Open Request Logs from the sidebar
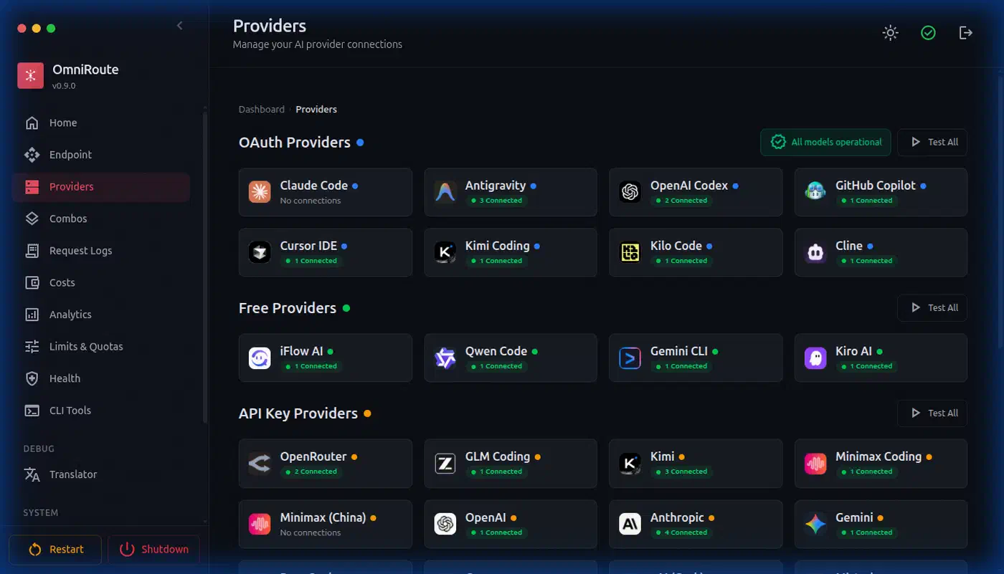The width and height of the screenshot is (1004, 574). [101, 251]
